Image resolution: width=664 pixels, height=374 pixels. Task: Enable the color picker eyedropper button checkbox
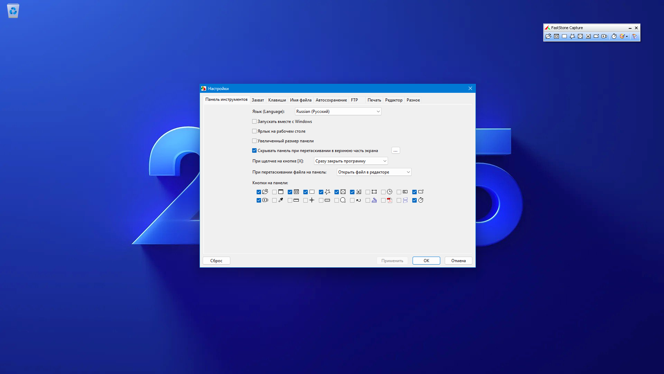tap(274, 200)
